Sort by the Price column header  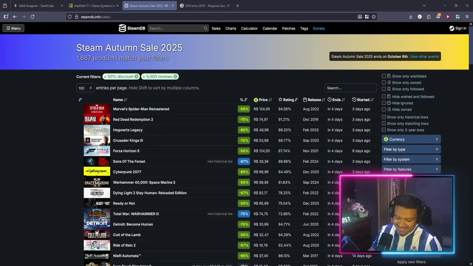263,100
